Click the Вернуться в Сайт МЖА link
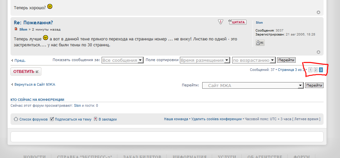340x158 pixels. coord(35,84)
